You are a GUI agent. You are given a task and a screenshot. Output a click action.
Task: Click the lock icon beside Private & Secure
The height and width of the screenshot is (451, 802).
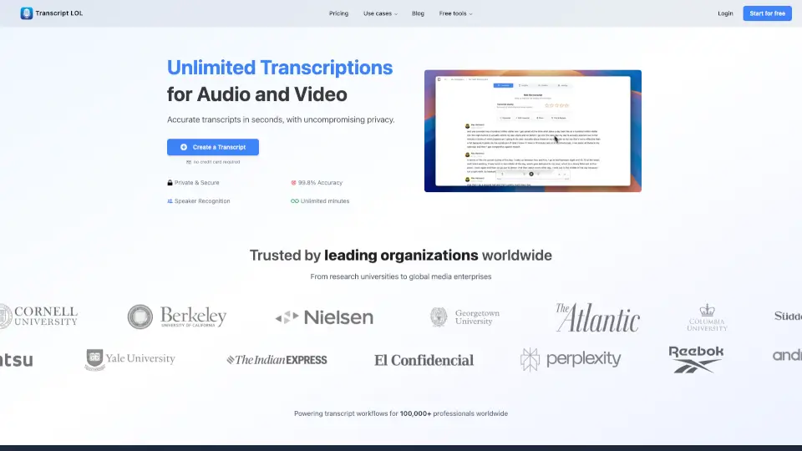coord(170,182)
